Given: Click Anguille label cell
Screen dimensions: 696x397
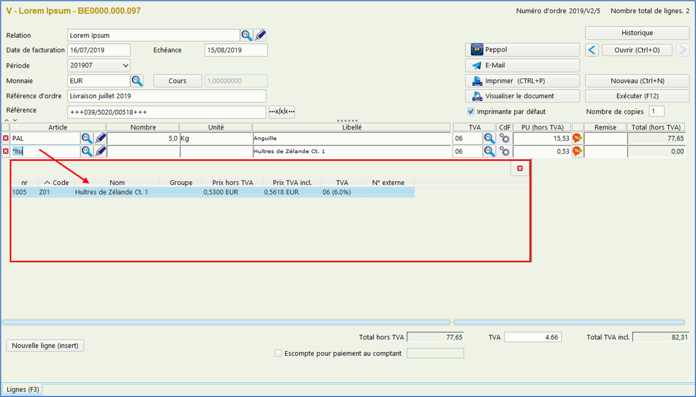Looking at the screenshot, I should (x=351, y=138).
